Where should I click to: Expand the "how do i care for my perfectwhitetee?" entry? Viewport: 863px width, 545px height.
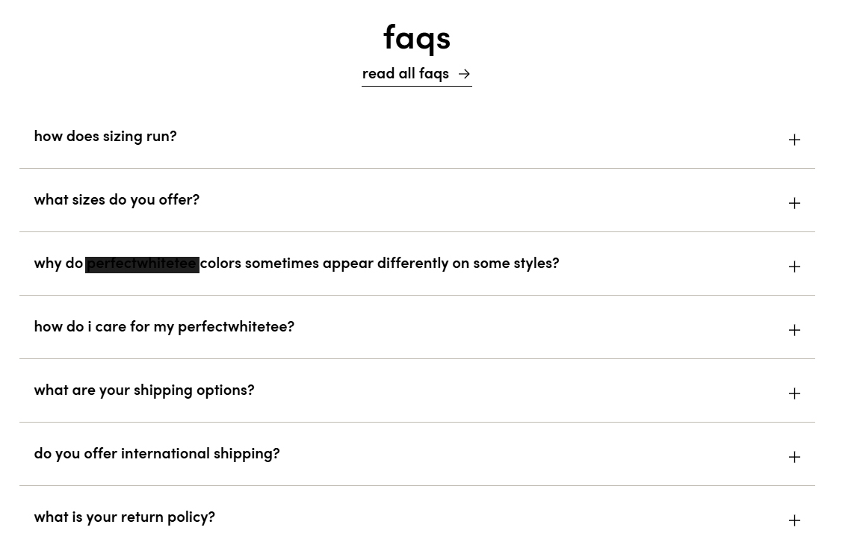(164, 327)
